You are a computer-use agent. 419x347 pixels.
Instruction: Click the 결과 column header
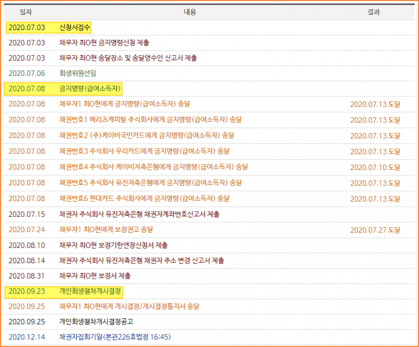pos(374,12)
